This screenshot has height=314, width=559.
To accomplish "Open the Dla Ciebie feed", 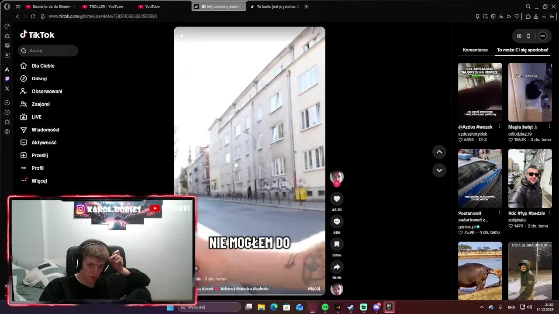I will click(x=37, y=66).
